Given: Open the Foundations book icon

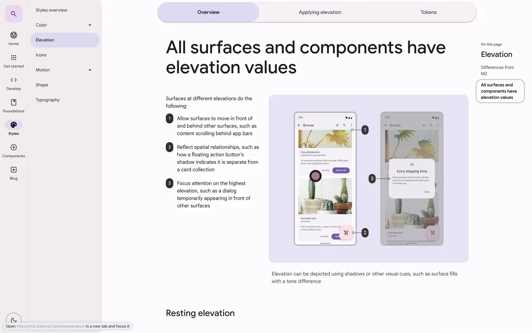Looking at the screenshot, I should 13,103.
